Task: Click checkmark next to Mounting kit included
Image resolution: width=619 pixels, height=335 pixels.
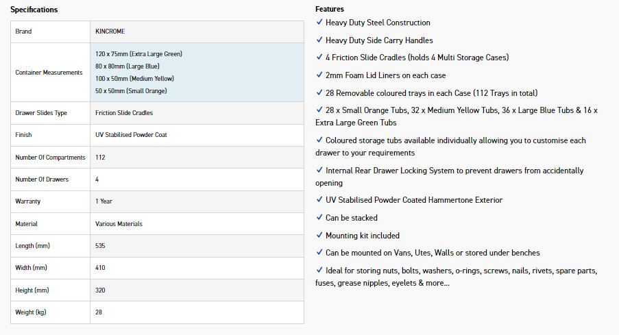Action: [x=319, y=235]
